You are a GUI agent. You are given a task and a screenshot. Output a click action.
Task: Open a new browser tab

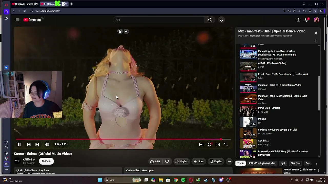[71, 4]
